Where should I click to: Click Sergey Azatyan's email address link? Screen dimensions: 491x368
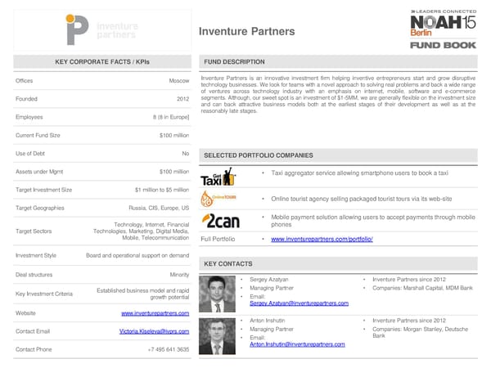299,303
